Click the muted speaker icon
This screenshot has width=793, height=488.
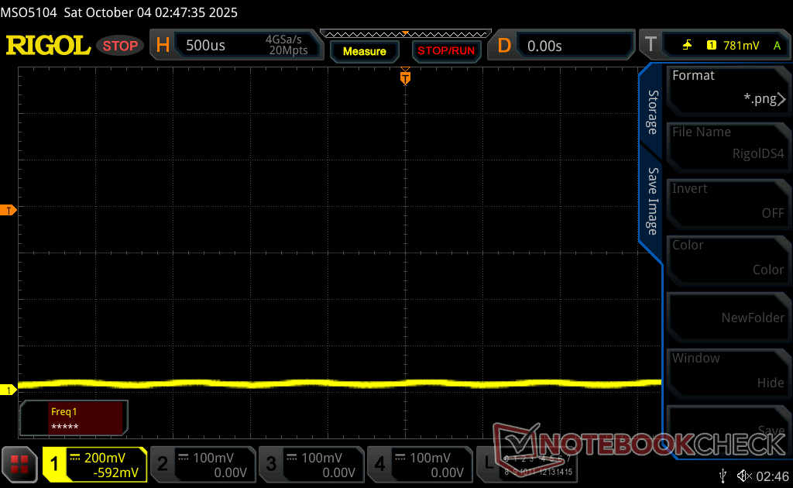(744, 475)
